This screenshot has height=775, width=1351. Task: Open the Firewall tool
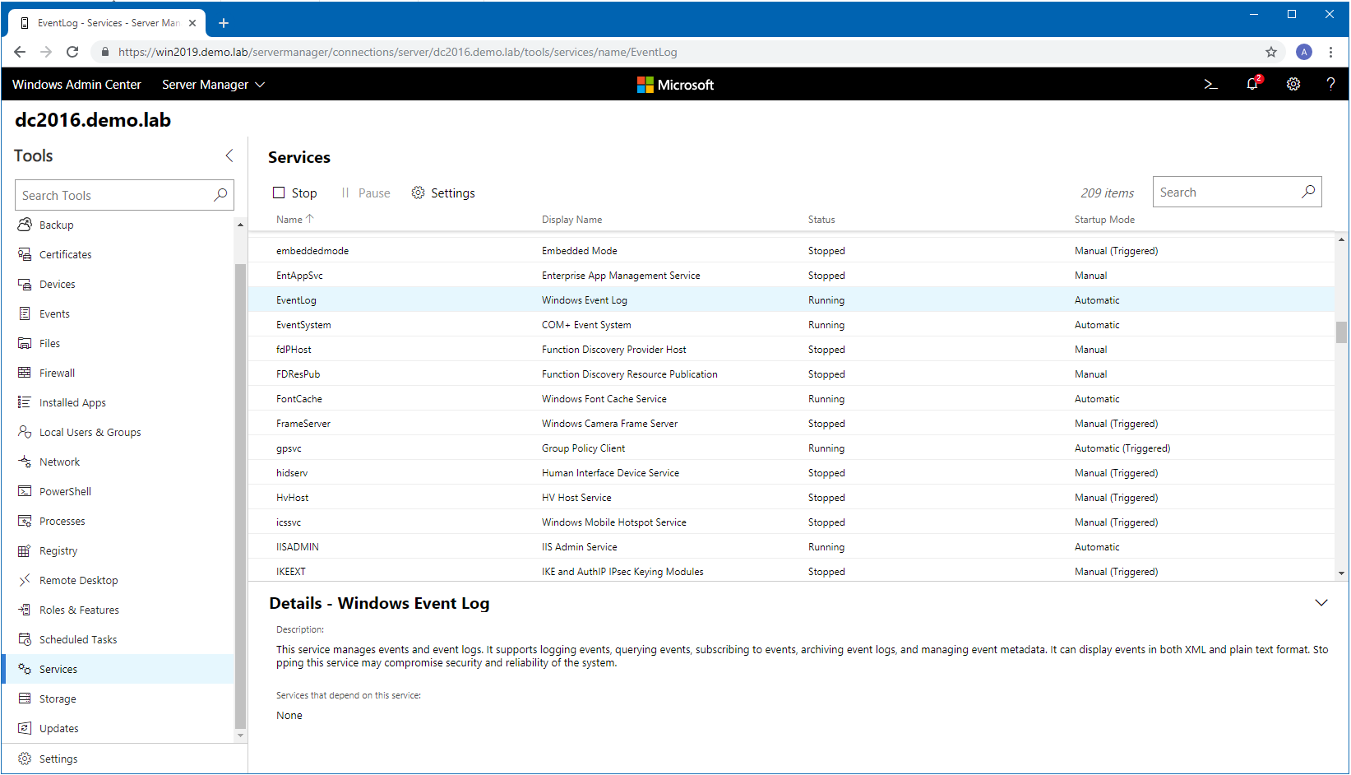pyautogui.click(x=57, y=373)
